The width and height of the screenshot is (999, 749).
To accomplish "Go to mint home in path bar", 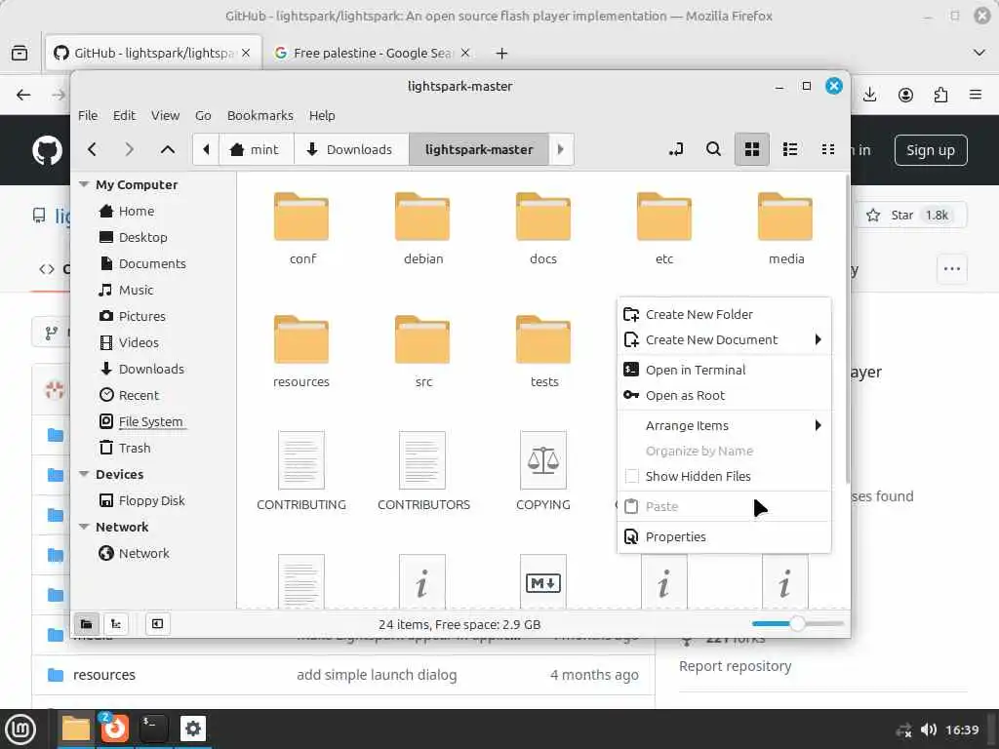I will coord(257,149).
